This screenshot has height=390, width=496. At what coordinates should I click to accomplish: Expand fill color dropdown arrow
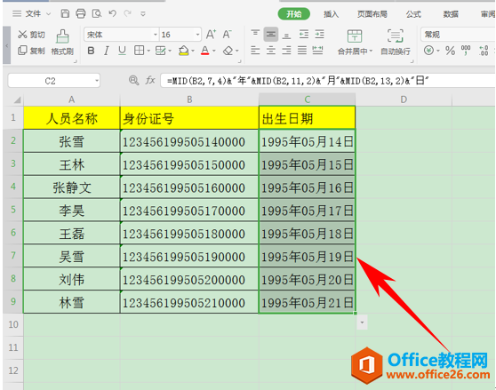[x=193, y=51]
